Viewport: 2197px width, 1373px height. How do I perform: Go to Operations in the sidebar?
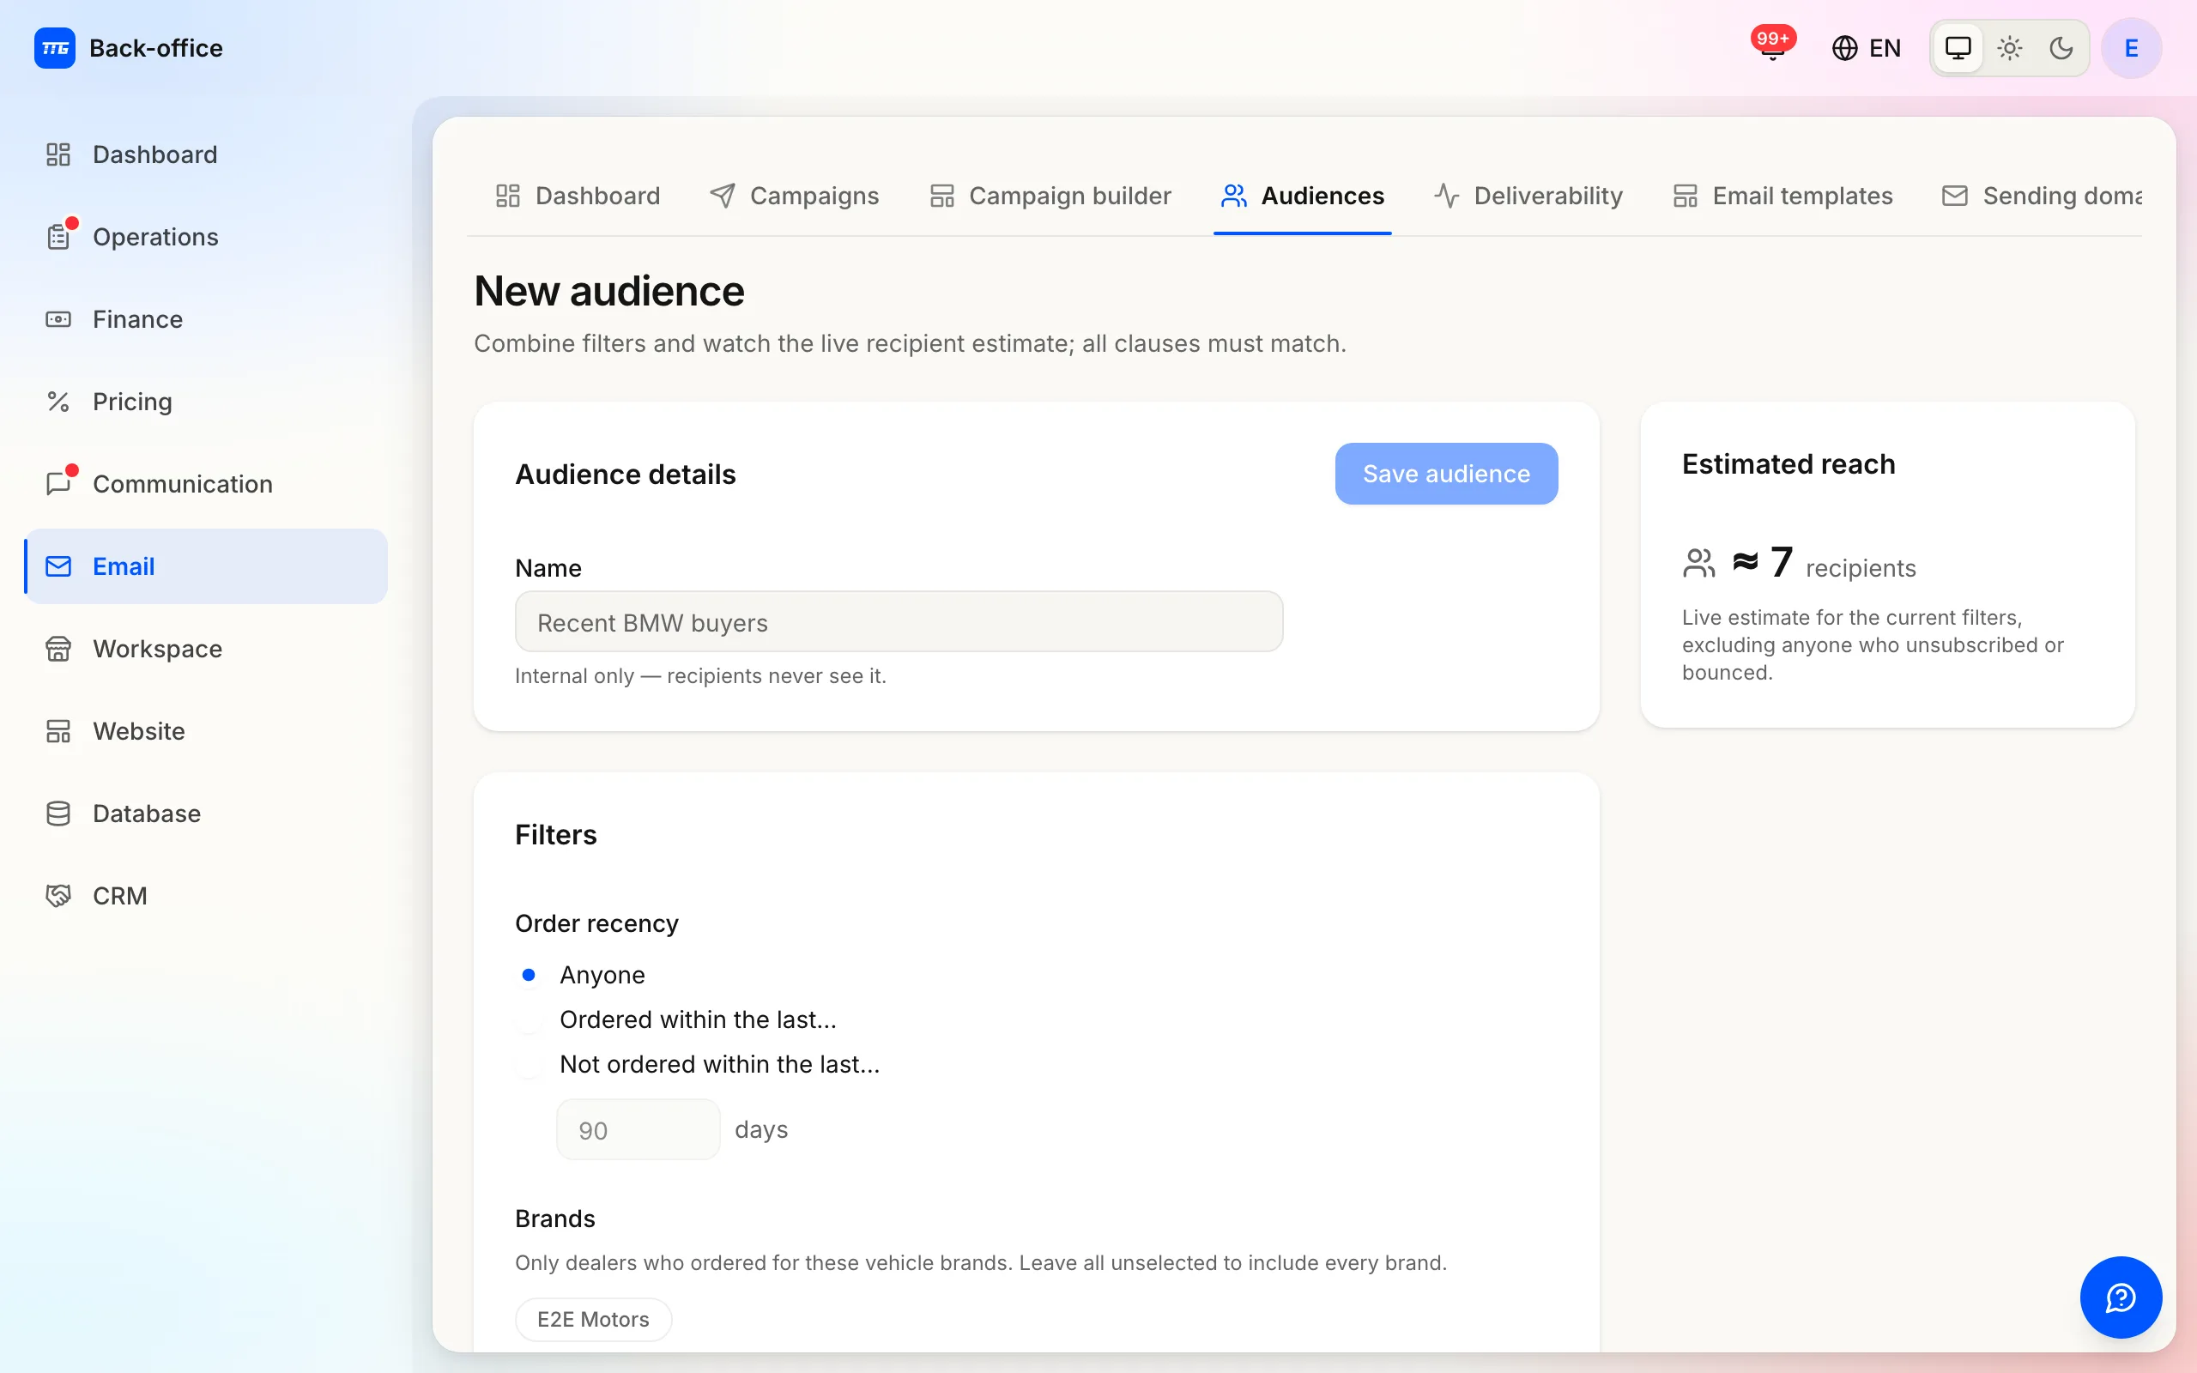point(206,237)
